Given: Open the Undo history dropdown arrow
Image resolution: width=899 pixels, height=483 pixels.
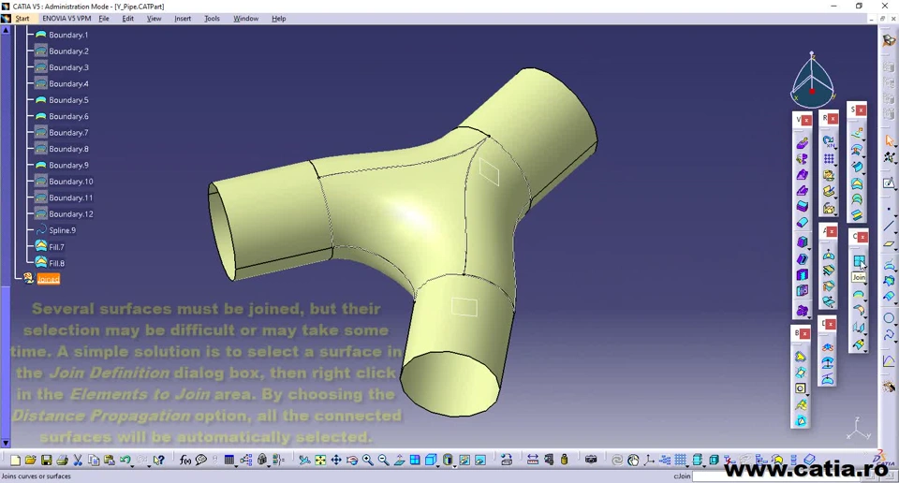Looking at the screenshot, I should (132, 464).
